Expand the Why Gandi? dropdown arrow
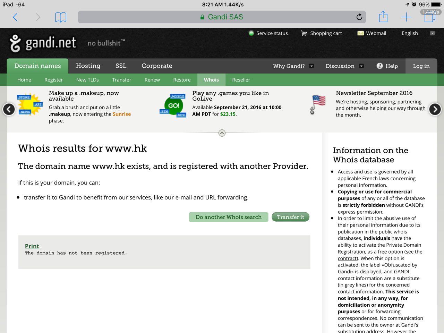This screenshot has height=333, width=444. 311,66
